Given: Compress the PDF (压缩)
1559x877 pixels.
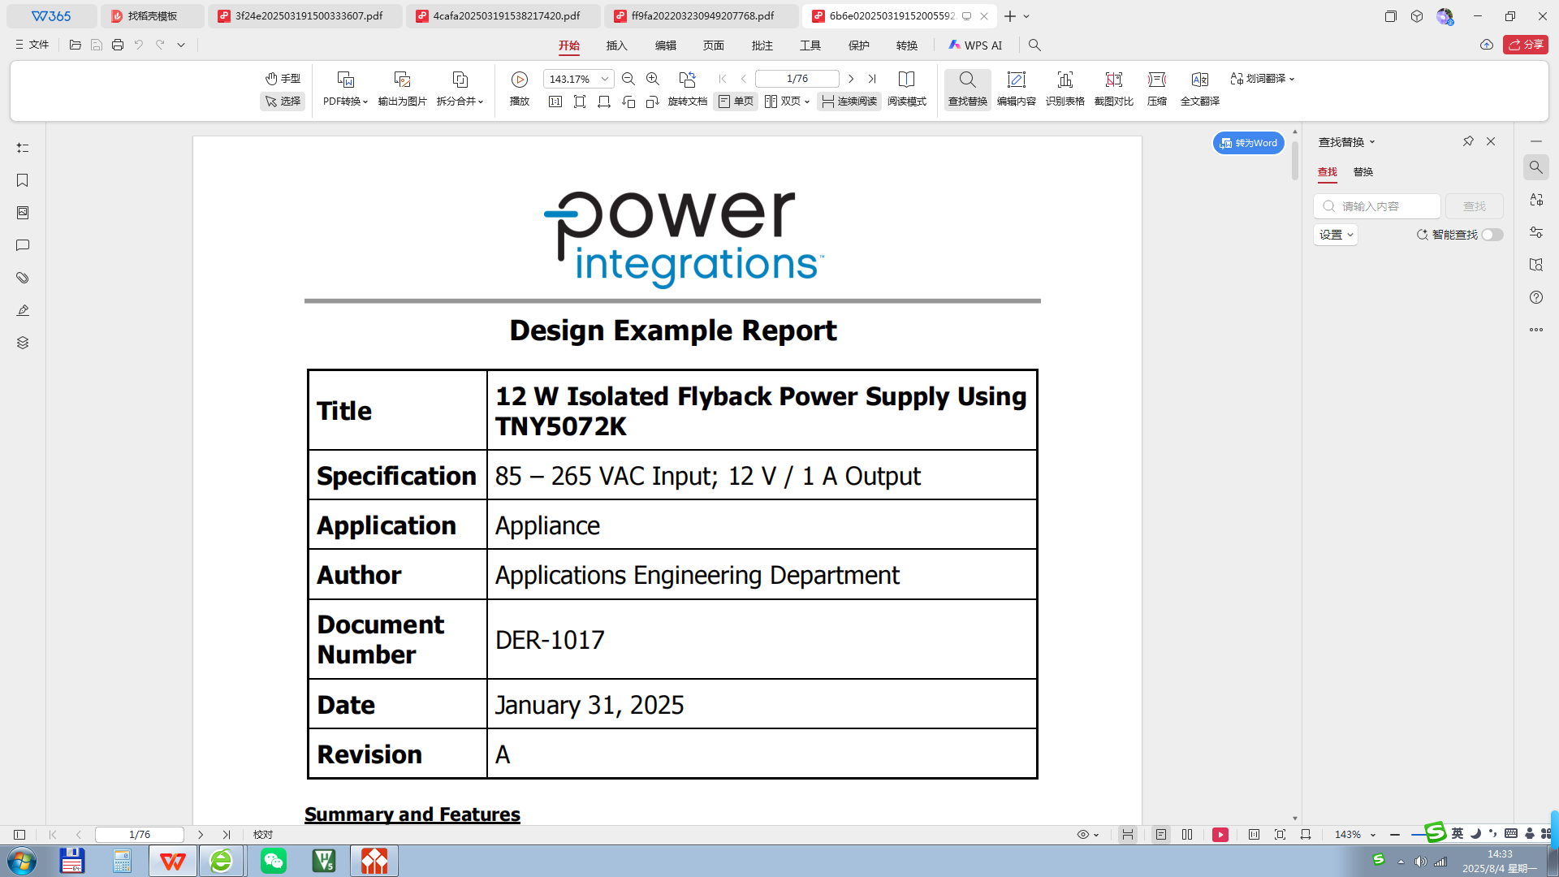Looking at the screenshot, I should click(1156, 89).
